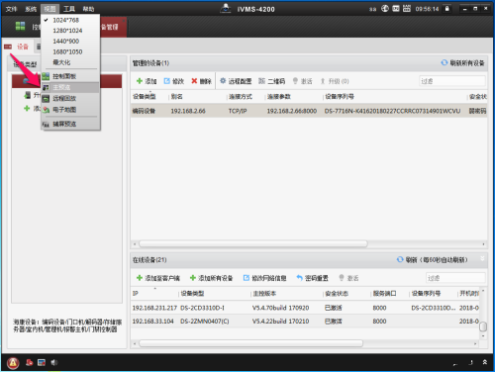Image resolution: width=495 pixels, height=372 pixels.
Task: Click 添加至客户端 button
Action: pyautogui.click(x=158, y=278)
